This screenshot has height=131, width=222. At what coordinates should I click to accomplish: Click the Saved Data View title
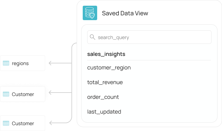(125, 13)
